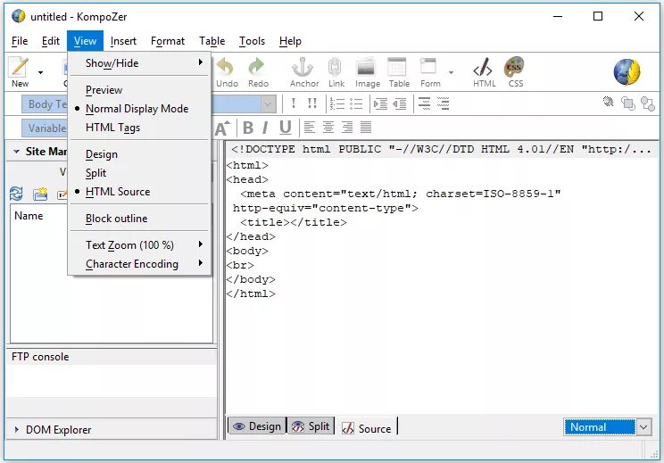Image resolution: width=664 pixels, height=463 pixels.
Task: Open the Edit menu
Action: (x=50, y=41)
